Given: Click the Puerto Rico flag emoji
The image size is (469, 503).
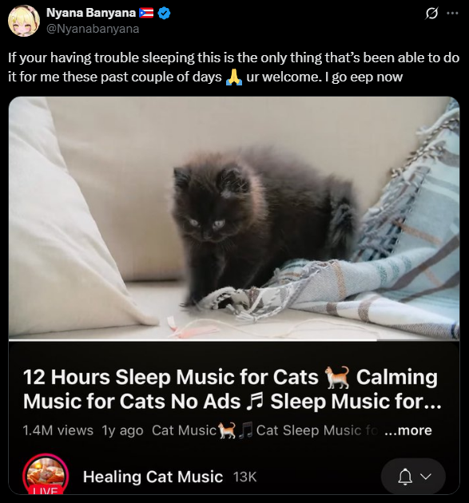Looking at the screenshot, I should [x=146, y=13].
